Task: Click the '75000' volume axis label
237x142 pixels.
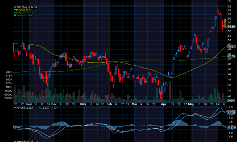Action: (x=8, y=91)
